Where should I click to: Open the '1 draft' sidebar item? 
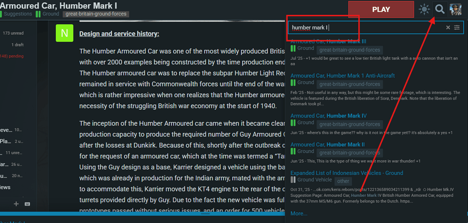[x=17, y=45]
